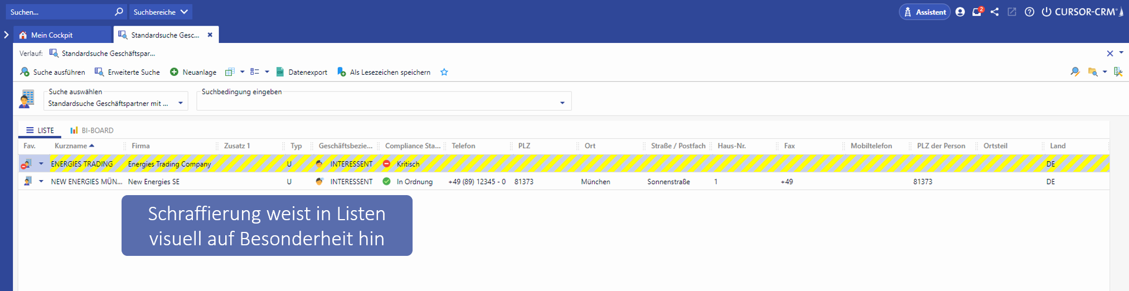The height and width of the screenshot is (291, 1129).
Task: Open the help question mark icon
Action: [x=1029, y=12]
